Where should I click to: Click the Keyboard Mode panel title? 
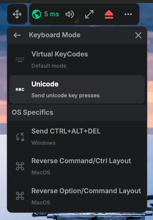point(54,35)
